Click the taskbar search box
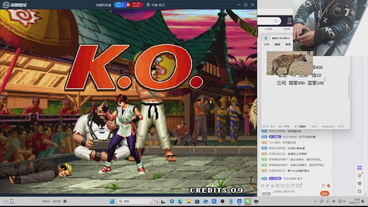 click(137, 201)
